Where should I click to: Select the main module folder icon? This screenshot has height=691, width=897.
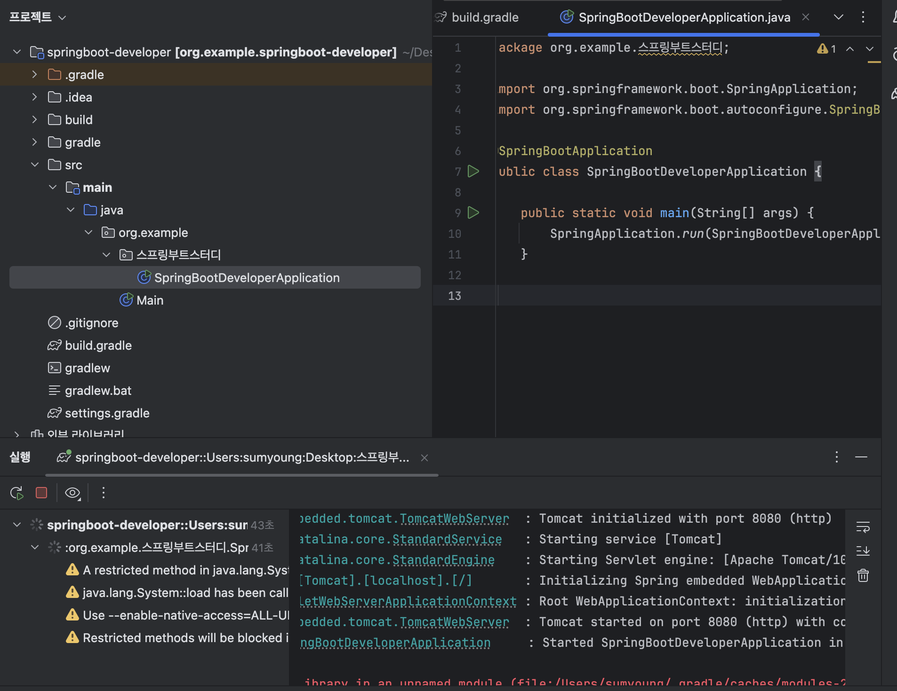72,188
